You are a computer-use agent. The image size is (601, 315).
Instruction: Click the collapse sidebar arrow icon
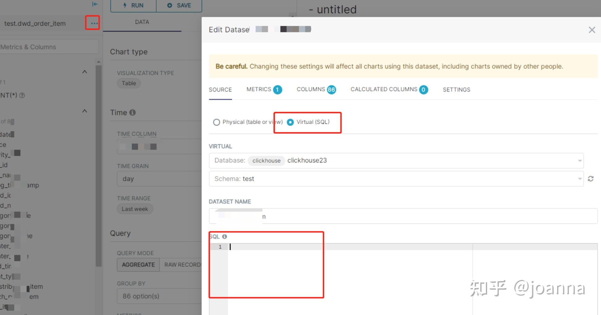[95, 4]
